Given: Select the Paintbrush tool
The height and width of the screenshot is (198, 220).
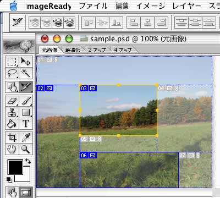Looking at the screenshot, I should click(x=26, y=101).
